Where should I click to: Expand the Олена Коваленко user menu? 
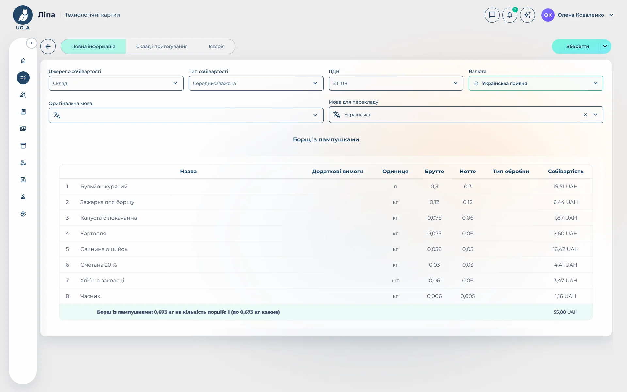point(611,15)
